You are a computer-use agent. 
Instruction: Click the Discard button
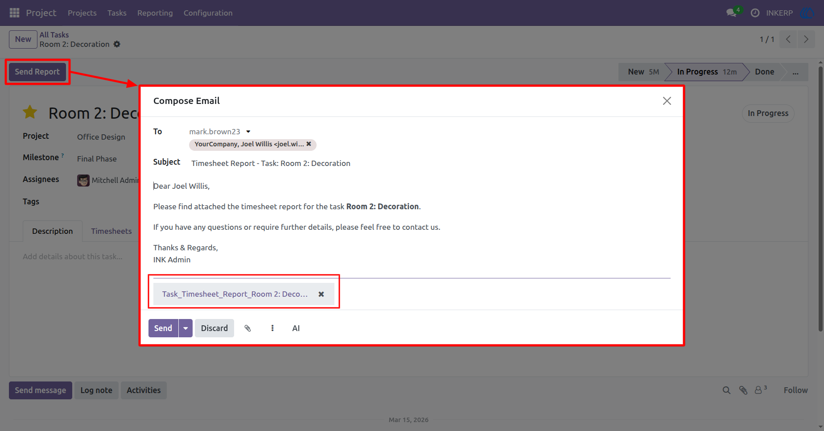(x=214, y=328)
